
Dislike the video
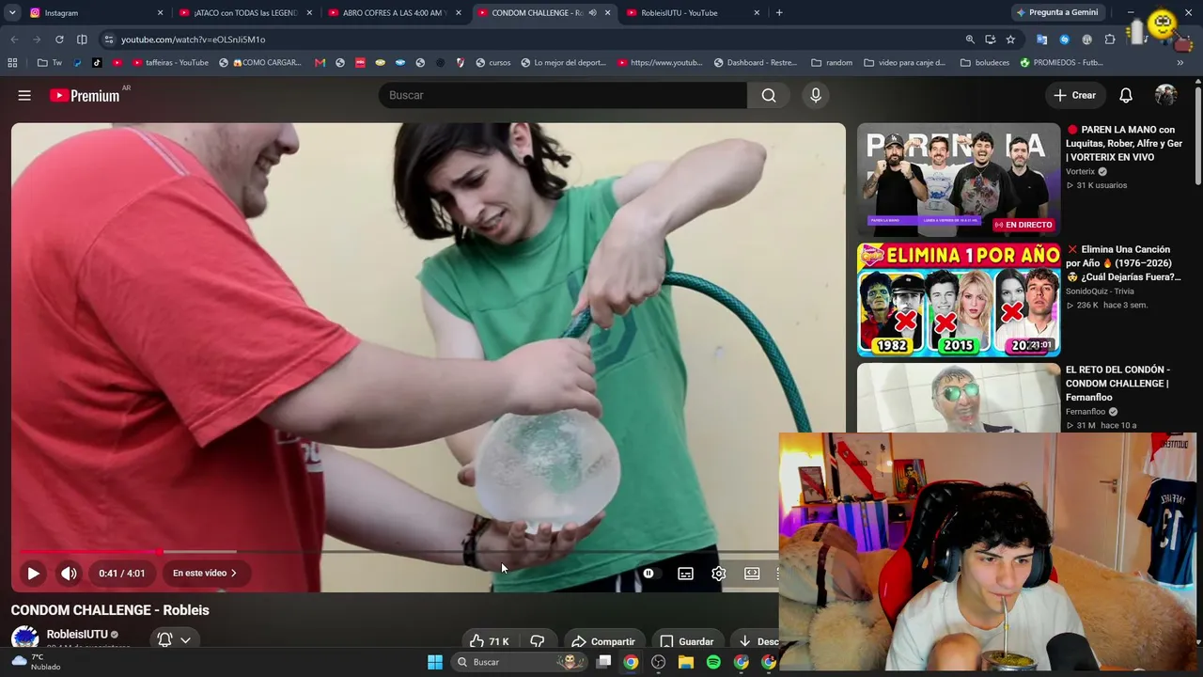click(x=538, y=641)
